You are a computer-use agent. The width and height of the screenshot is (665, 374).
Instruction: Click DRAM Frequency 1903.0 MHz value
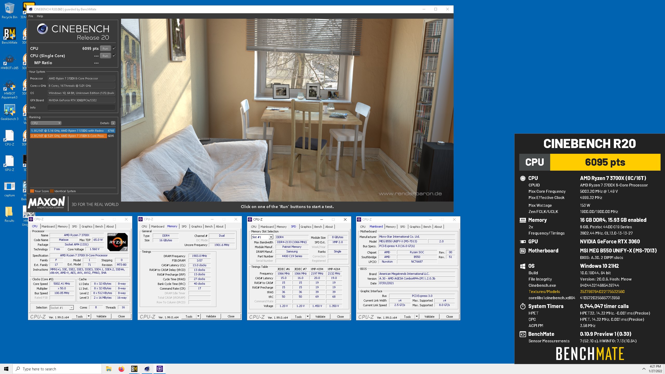[x=199, y=256]
